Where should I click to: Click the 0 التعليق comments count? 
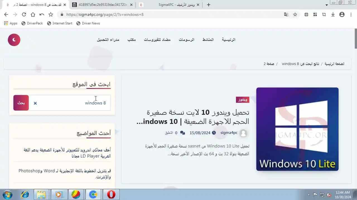(175, 133)
